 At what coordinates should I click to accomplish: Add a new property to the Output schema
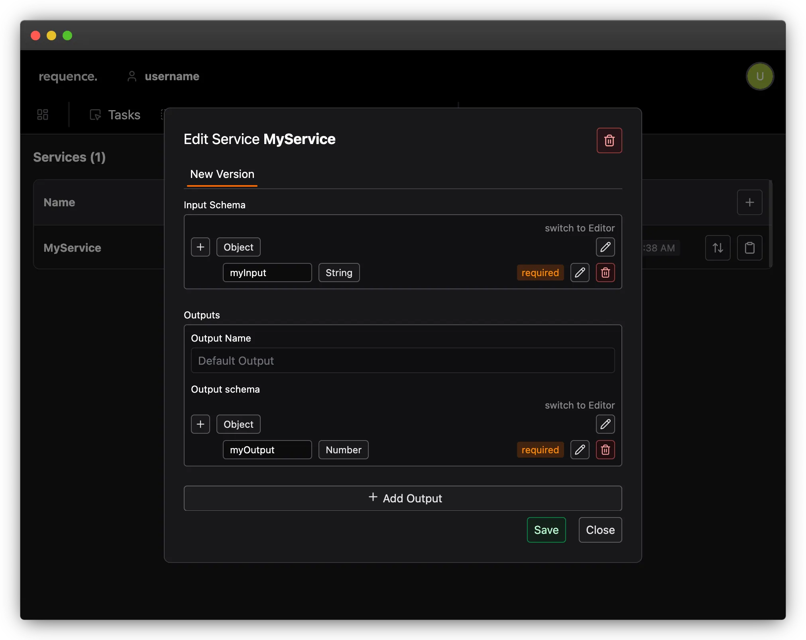[x=201, y=424]
